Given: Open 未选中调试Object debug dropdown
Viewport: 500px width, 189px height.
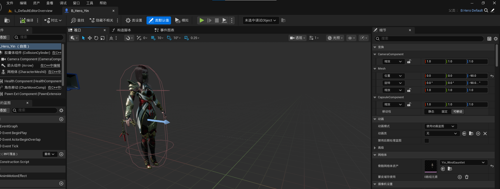Looking at the screenshot, I should click(261, 20).
